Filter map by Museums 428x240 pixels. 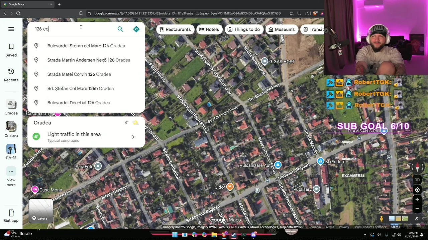282,29
